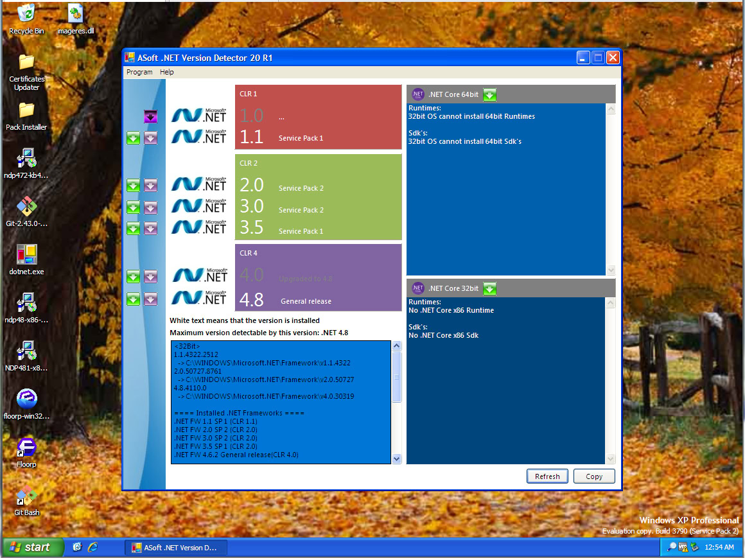
Task: Select Certificates Updater folder icon
Action: (26, 73)
